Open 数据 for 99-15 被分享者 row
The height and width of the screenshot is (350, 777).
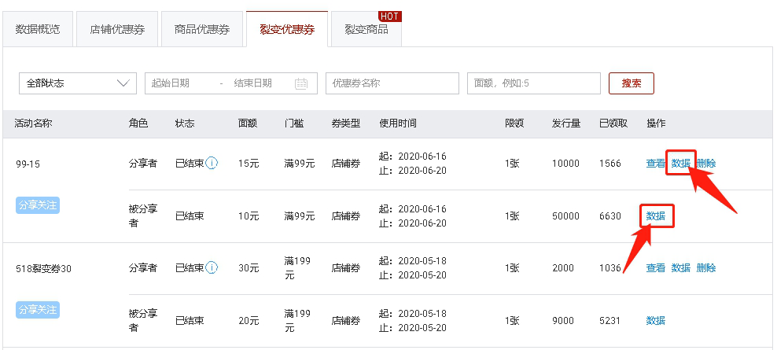[x=656, y=216]
